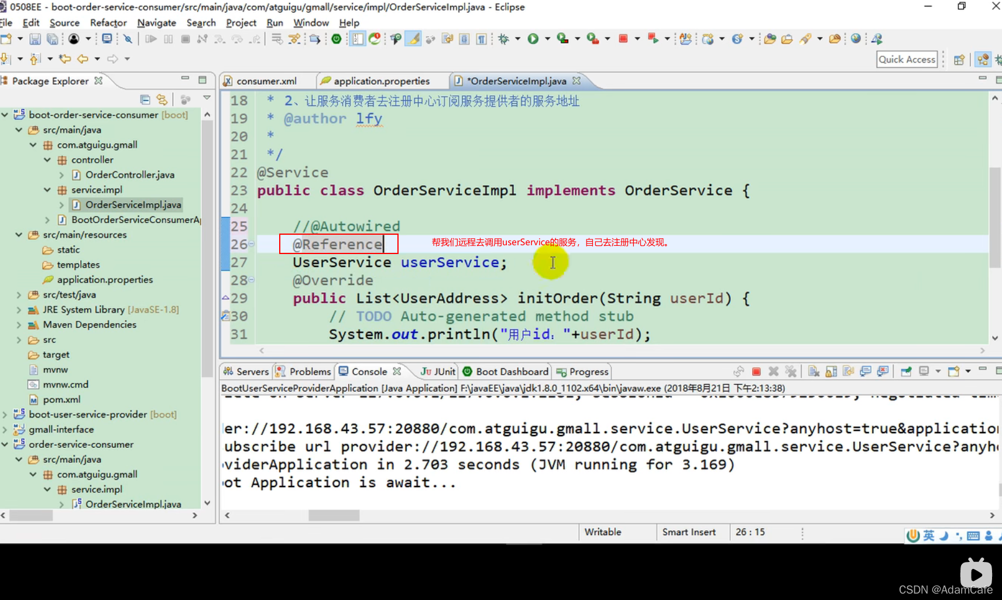
Task: Select mvnw.cmd in Package Explorer
Action: pyautogui.click(x=66, y=385)
